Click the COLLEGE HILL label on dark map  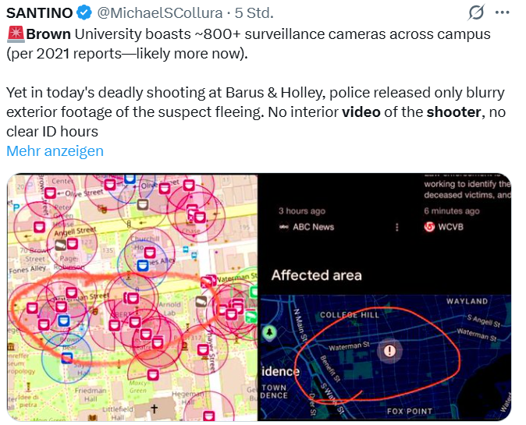(349, 315)
